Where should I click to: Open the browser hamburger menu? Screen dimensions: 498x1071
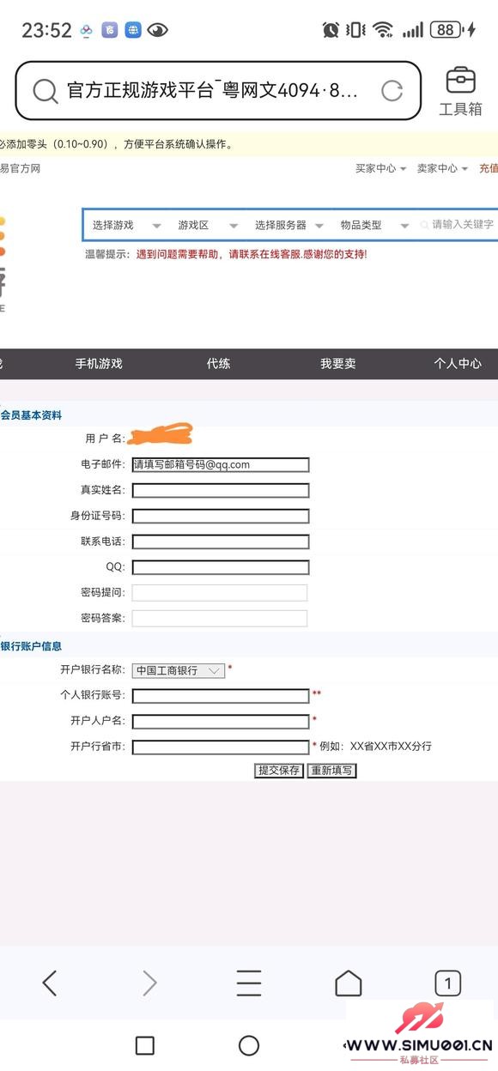point(249,983)
